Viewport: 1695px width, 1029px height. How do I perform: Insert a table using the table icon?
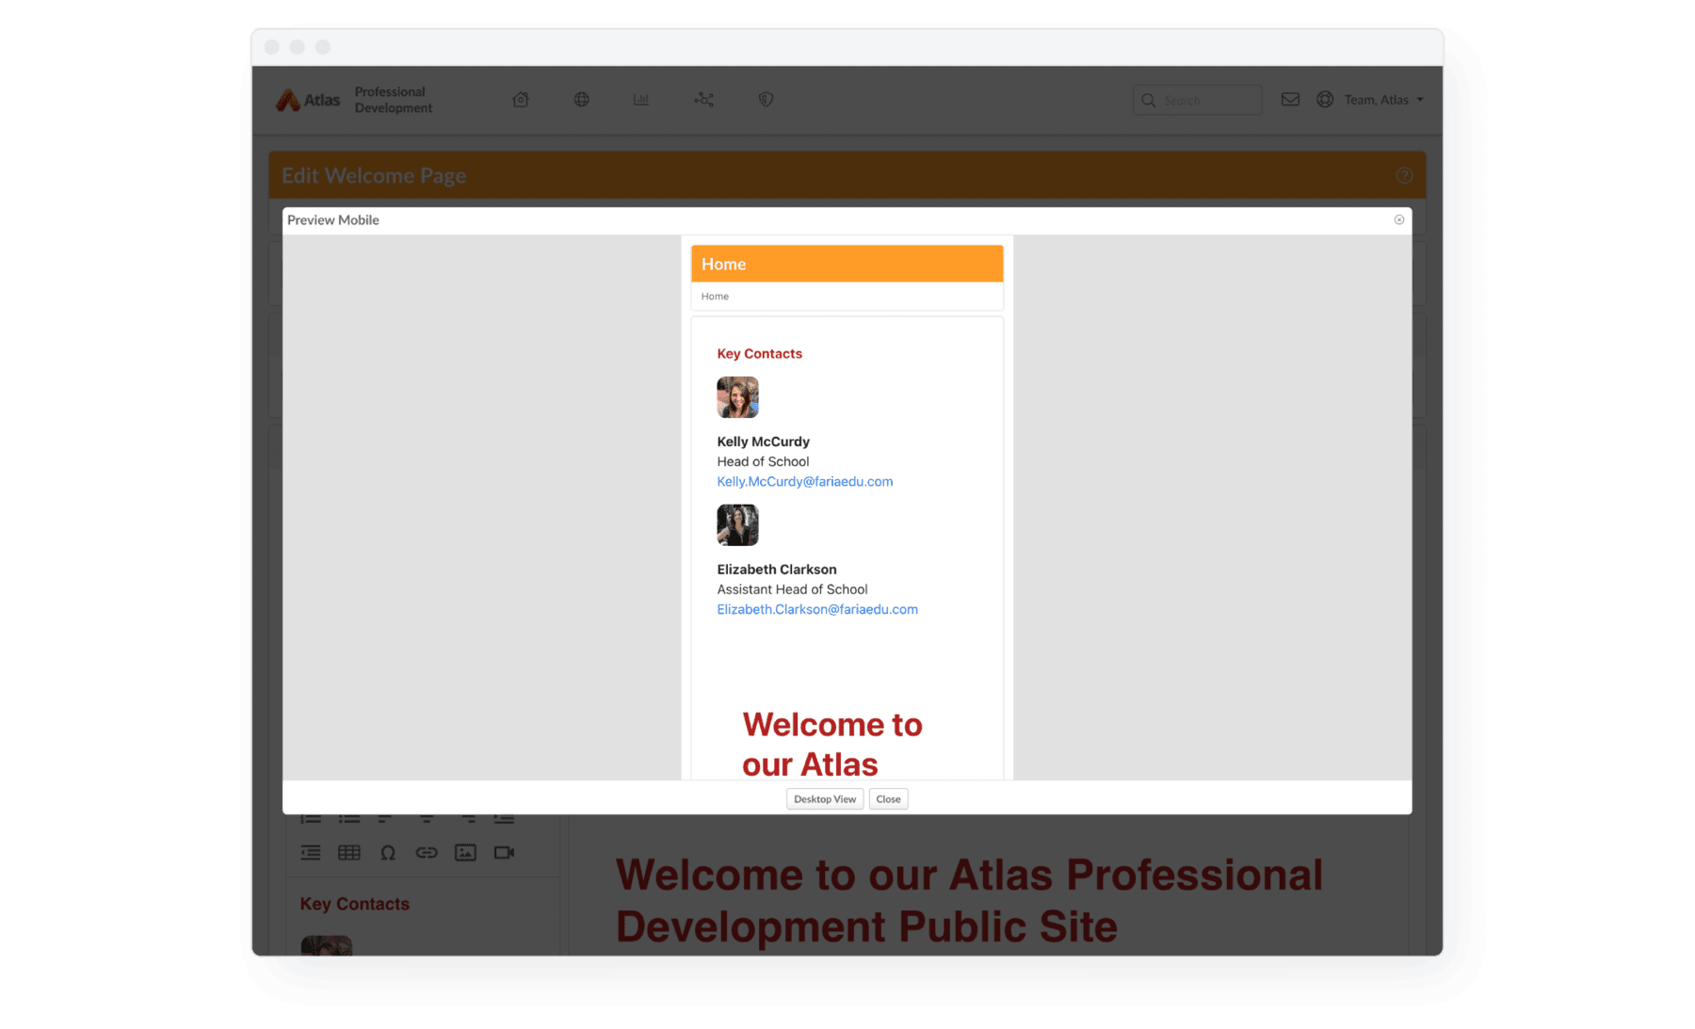pyautogui.click(x=349, y=853)
